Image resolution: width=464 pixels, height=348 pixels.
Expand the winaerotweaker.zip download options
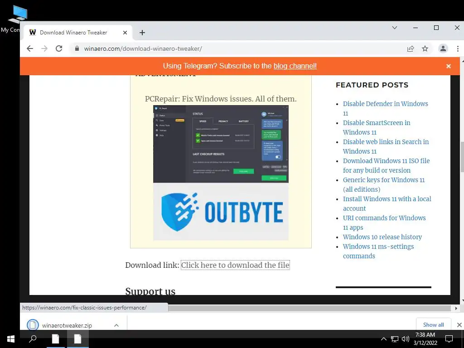coord(116,325)
